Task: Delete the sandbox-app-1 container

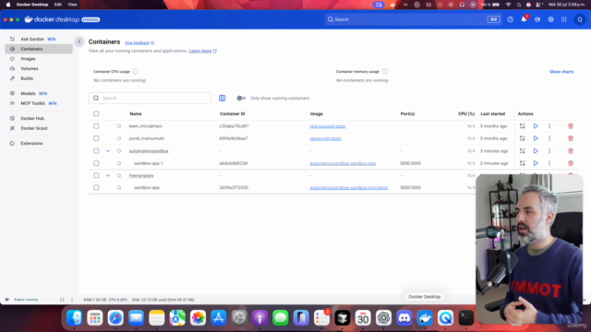Action: (571, 163)
